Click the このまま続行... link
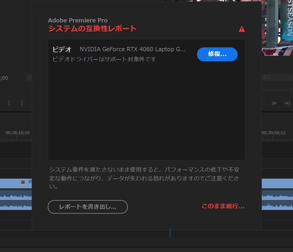Screen dimensions: 293x252 pos(223,206)
